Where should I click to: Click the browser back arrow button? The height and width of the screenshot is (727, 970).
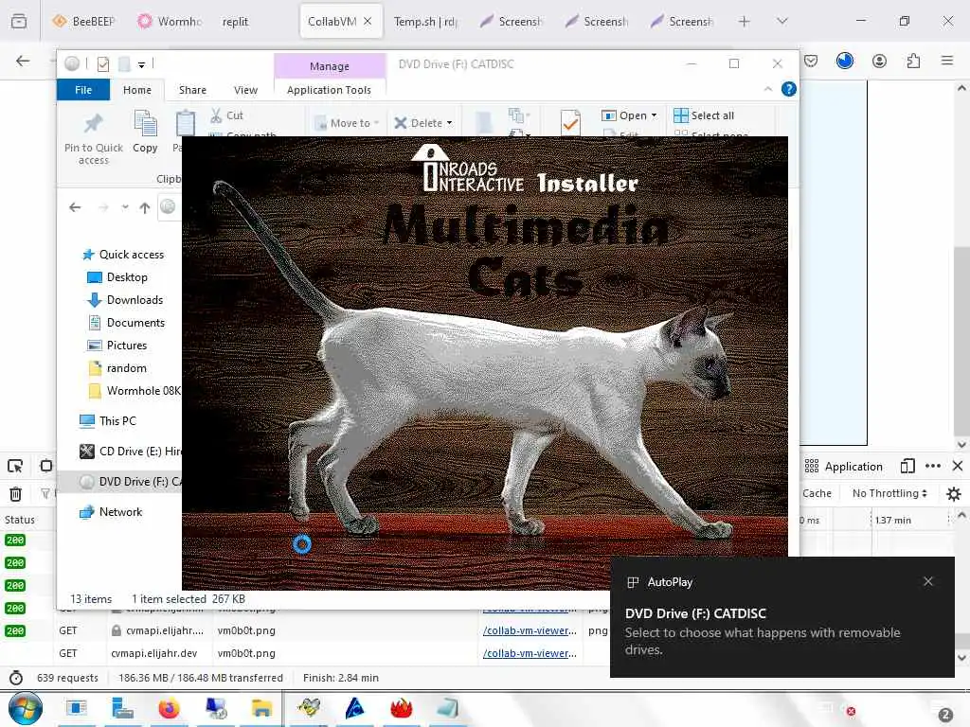[x=23, y=61]
